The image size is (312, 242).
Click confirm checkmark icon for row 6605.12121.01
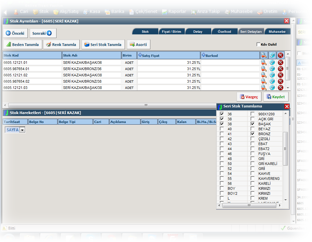(x=272, y=62)
